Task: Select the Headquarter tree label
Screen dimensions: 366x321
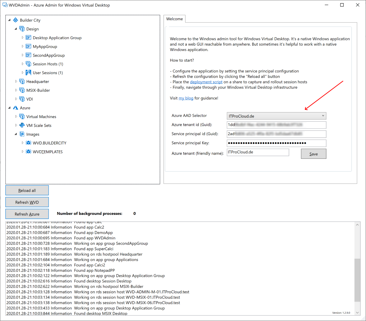Action: (x=38, y=82)
